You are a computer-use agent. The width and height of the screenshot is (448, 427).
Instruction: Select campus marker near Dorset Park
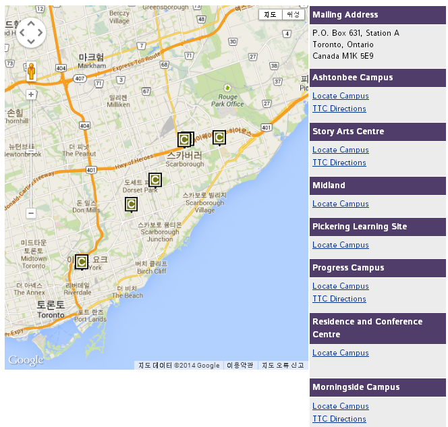(155, 179)
